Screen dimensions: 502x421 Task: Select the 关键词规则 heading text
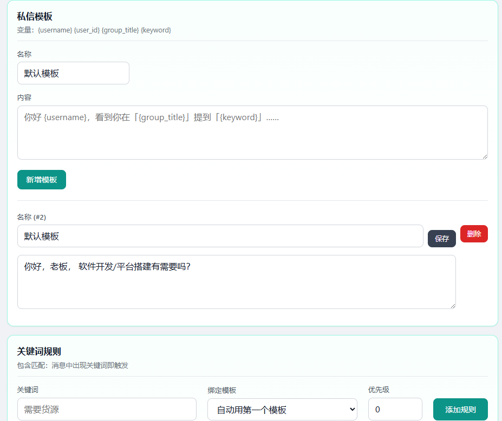(39, 351)
